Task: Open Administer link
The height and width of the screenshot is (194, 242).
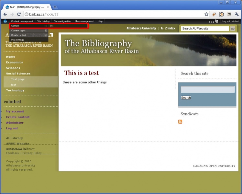Action: pyautogui.click(x=15, y=123)
